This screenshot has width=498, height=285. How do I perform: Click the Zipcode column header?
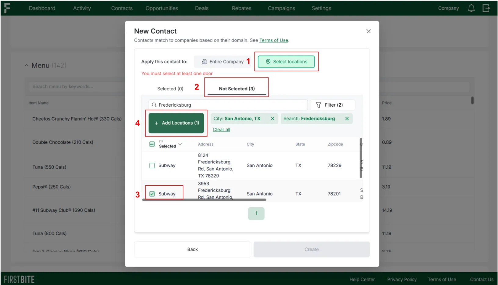tap(335, 144)
